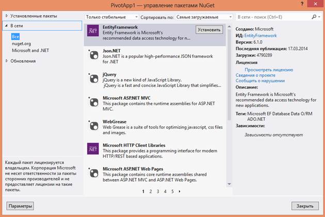The width and height of the screenshot is (325, 217).
Task: Go to page 1
Action: (143, 192)
